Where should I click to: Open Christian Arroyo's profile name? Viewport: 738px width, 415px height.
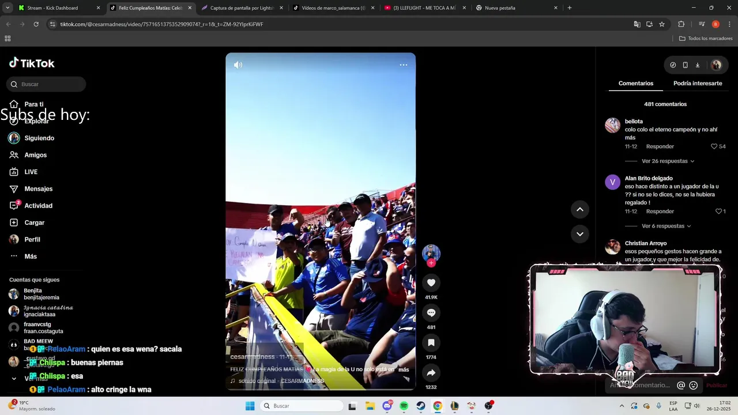[646, 243]
